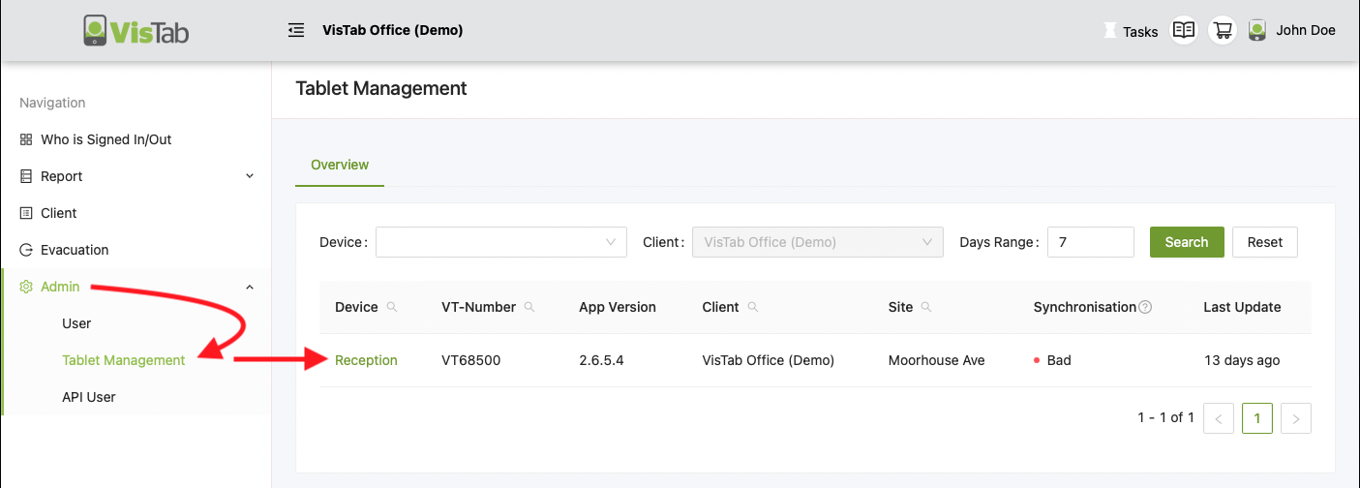1360x488 pixels.
Task: Open the Device dropdown filter
Action: (x=500, y=242)
